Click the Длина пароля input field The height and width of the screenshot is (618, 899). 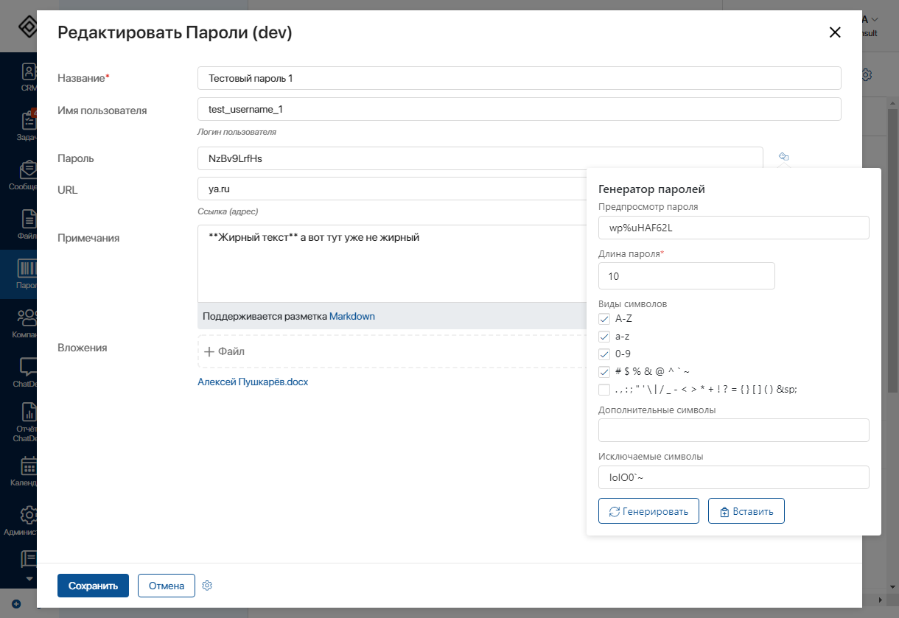point(686,276)
